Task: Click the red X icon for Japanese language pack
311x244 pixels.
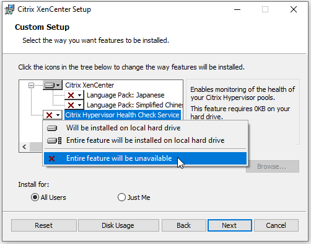Action: pyautogui.click(x=71, y=95)
